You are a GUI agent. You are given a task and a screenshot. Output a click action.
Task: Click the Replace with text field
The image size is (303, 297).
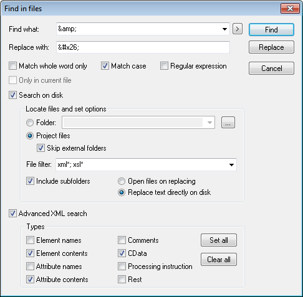143,47
